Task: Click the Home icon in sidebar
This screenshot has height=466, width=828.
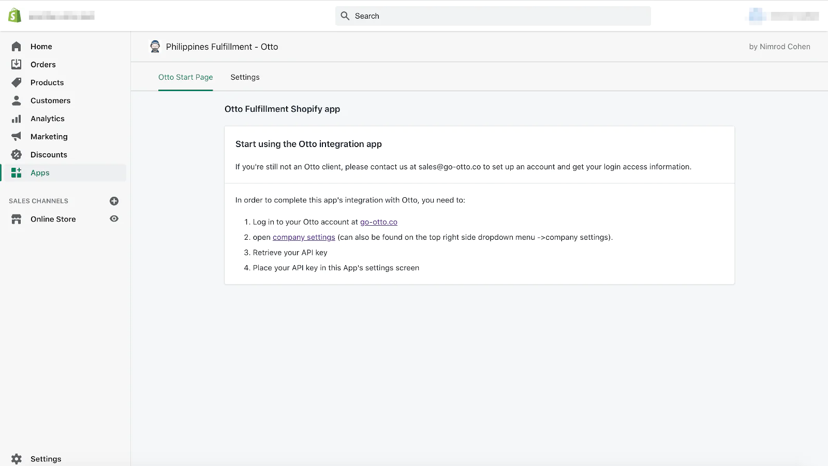Action: (17, 47)
